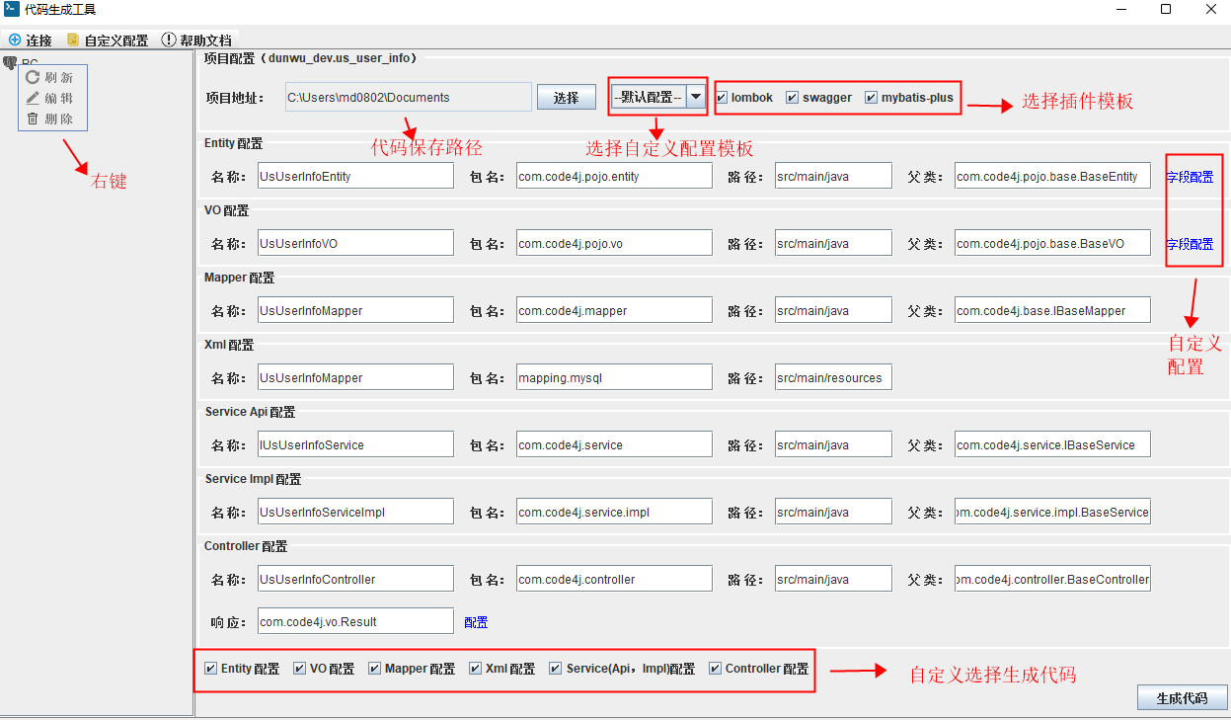Screen dimensions: 1231x720
Task: Click the Controller package field com.code4j.controller
Action: [x=614, y=579]
